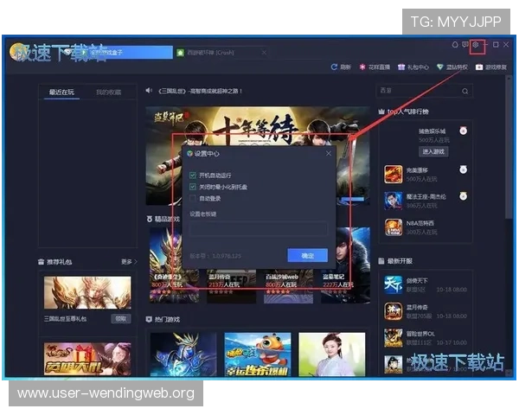Open the 十年等待 main banner
Image resolution: width=519 pixels, height=415 pixels.
click(258, 125)
